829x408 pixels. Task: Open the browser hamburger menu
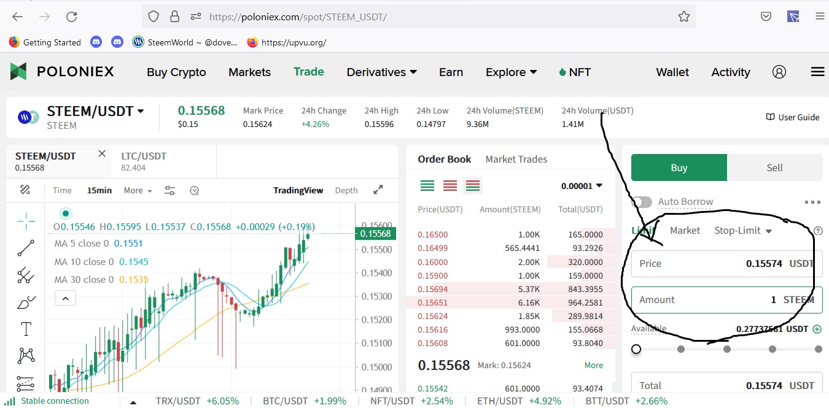[x=820, y=17]
